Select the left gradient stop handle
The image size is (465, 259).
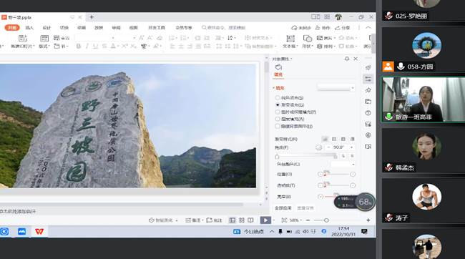coord(277,157)
